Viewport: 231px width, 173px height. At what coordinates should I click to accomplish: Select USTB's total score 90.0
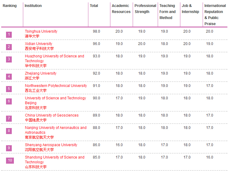point(97,98)
